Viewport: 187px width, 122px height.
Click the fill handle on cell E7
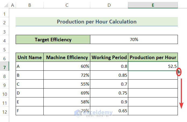(178, 71)
